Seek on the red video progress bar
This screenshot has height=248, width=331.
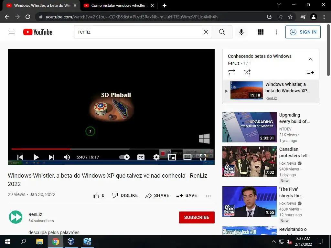click(x=41, y=149)
